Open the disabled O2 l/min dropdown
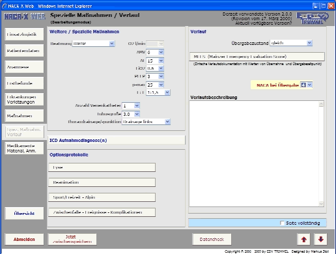The image size is (336, 254). point(155,44)
